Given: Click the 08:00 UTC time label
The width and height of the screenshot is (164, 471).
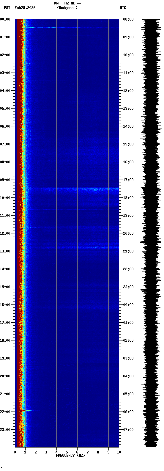Looking at the screenshot, I should (128, 19).
